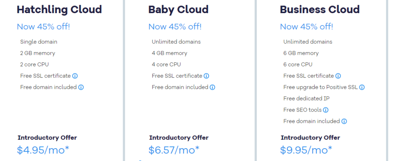Click info icon beside Hatchling Free SSL certificate
Screen dimensions: 396x161
tap(75, 76)
